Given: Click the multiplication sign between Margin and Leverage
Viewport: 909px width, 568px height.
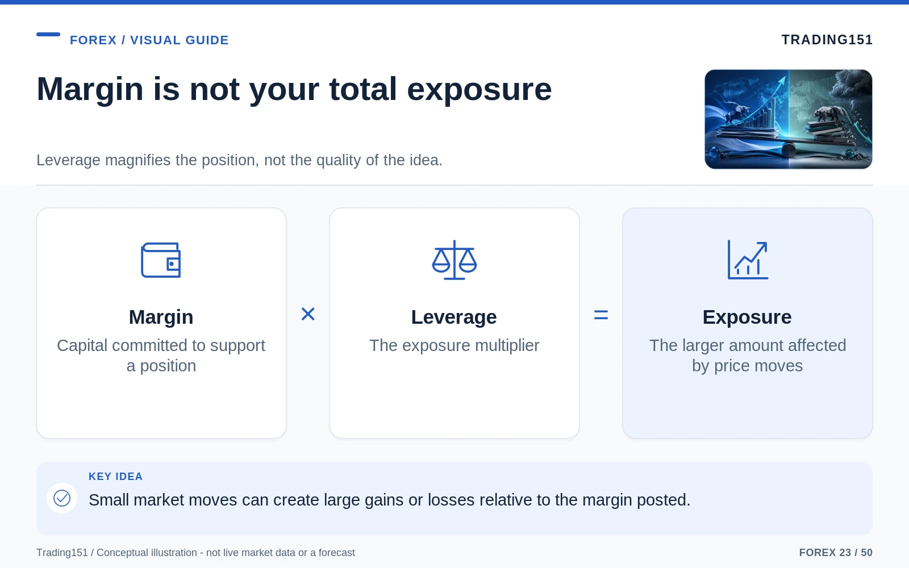Looking at the screenshot, I should pyautogui.click(x=308, y=314).
